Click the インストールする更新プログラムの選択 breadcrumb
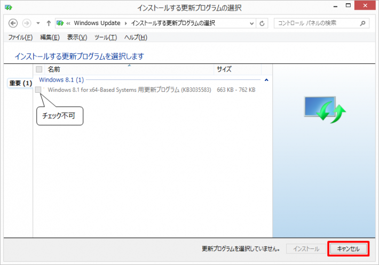Image resolution: width=379 pixels, height=265 pixels. tap(173, 23)
